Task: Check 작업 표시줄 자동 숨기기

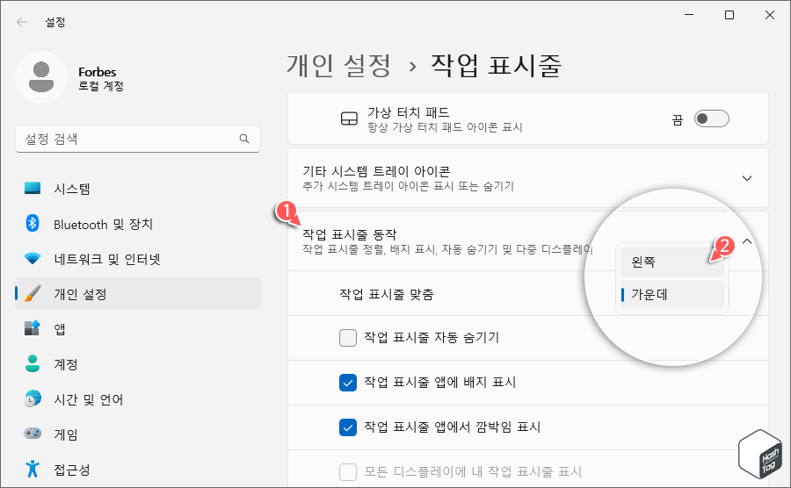Action: click(x=348, y=337)
